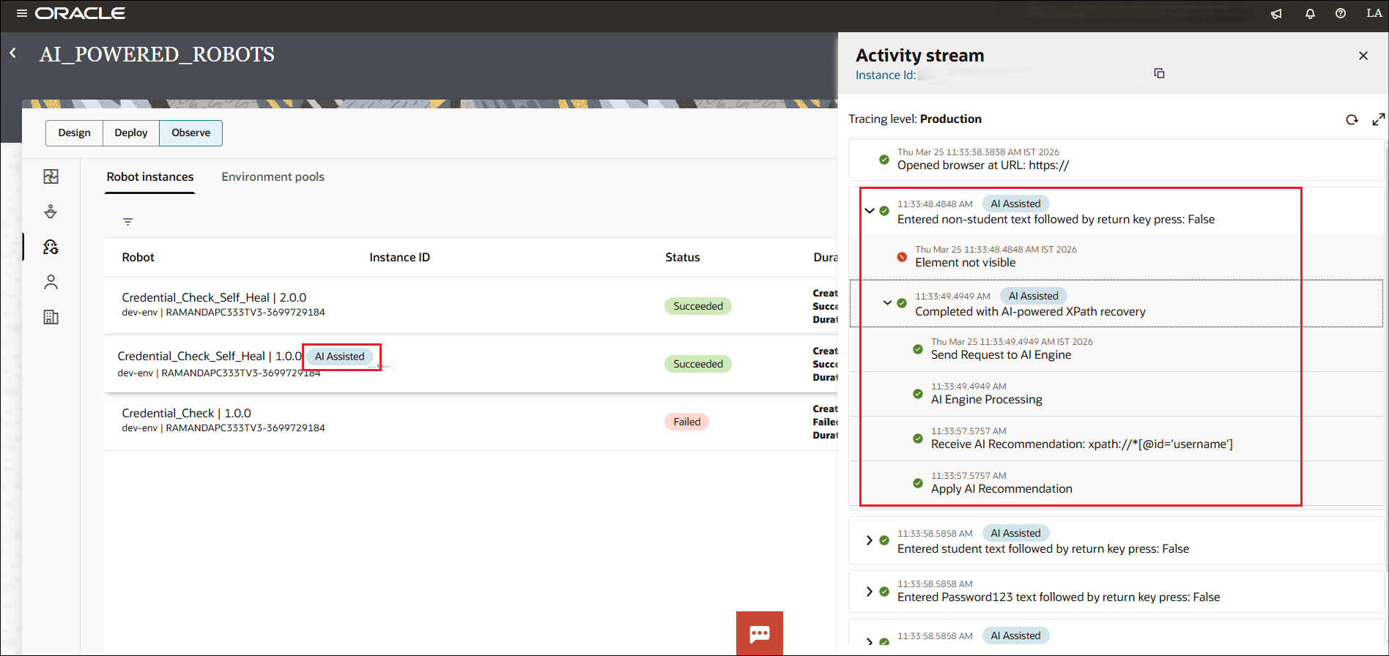
Task: Open the filter for robot instances
Action: pyautogui.click(x=127, y=222)
